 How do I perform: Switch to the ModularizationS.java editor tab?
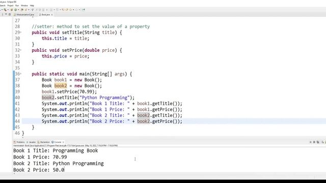pyautogui.click(x=23, y=15)
